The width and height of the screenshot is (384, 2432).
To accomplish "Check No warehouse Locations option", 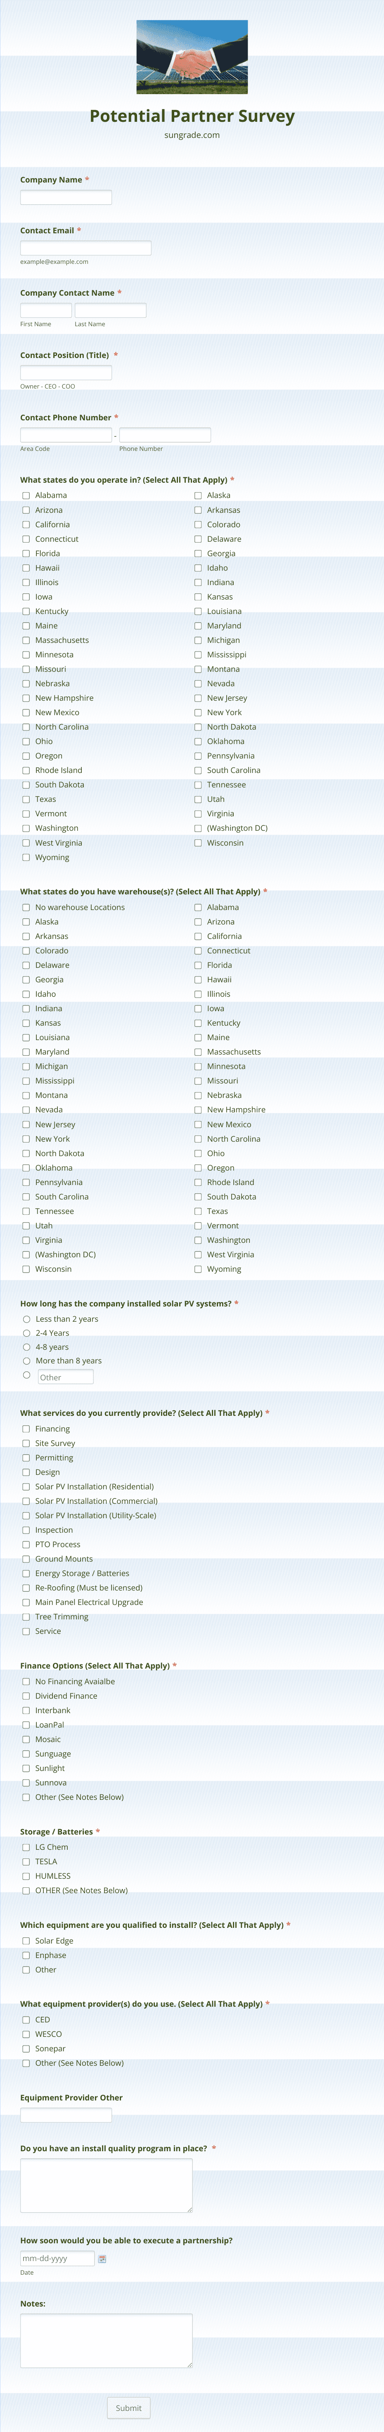I will coord(26,907).
